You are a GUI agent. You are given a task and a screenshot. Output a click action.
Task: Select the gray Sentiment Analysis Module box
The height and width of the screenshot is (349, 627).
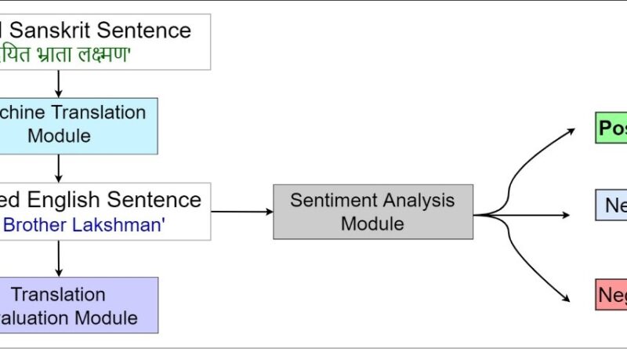click(x=372, y=212)
